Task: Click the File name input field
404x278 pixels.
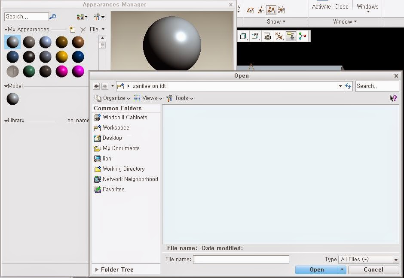Action: coord(241,260)
